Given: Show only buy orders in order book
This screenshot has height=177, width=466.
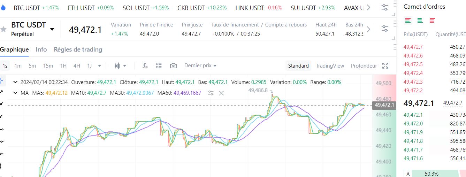Looking at the screenshot, I should 420,21.
